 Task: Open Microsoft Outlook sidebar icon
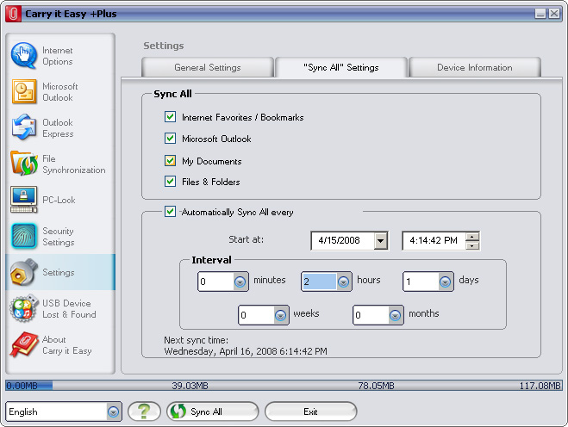[24, 91]
